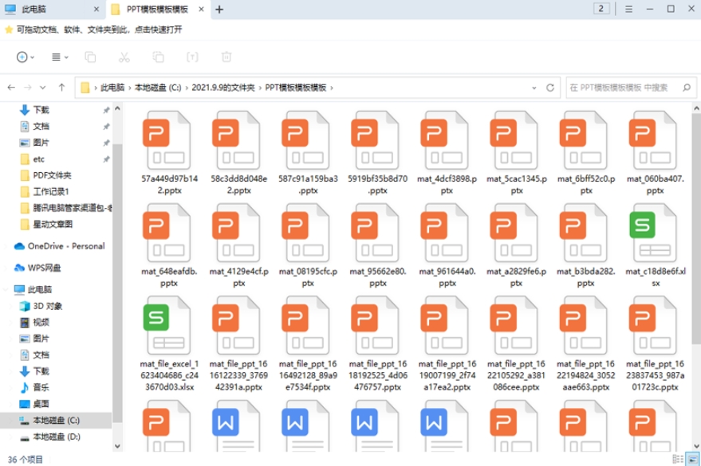Select 视频 in sidebar

pos(41,323)
